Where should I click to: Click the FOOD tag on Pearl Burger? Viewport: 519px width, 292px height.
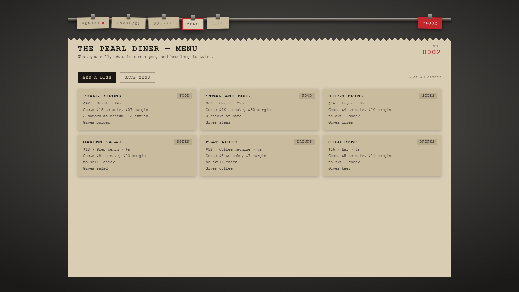pyautogui.click(x=184, y=96)
